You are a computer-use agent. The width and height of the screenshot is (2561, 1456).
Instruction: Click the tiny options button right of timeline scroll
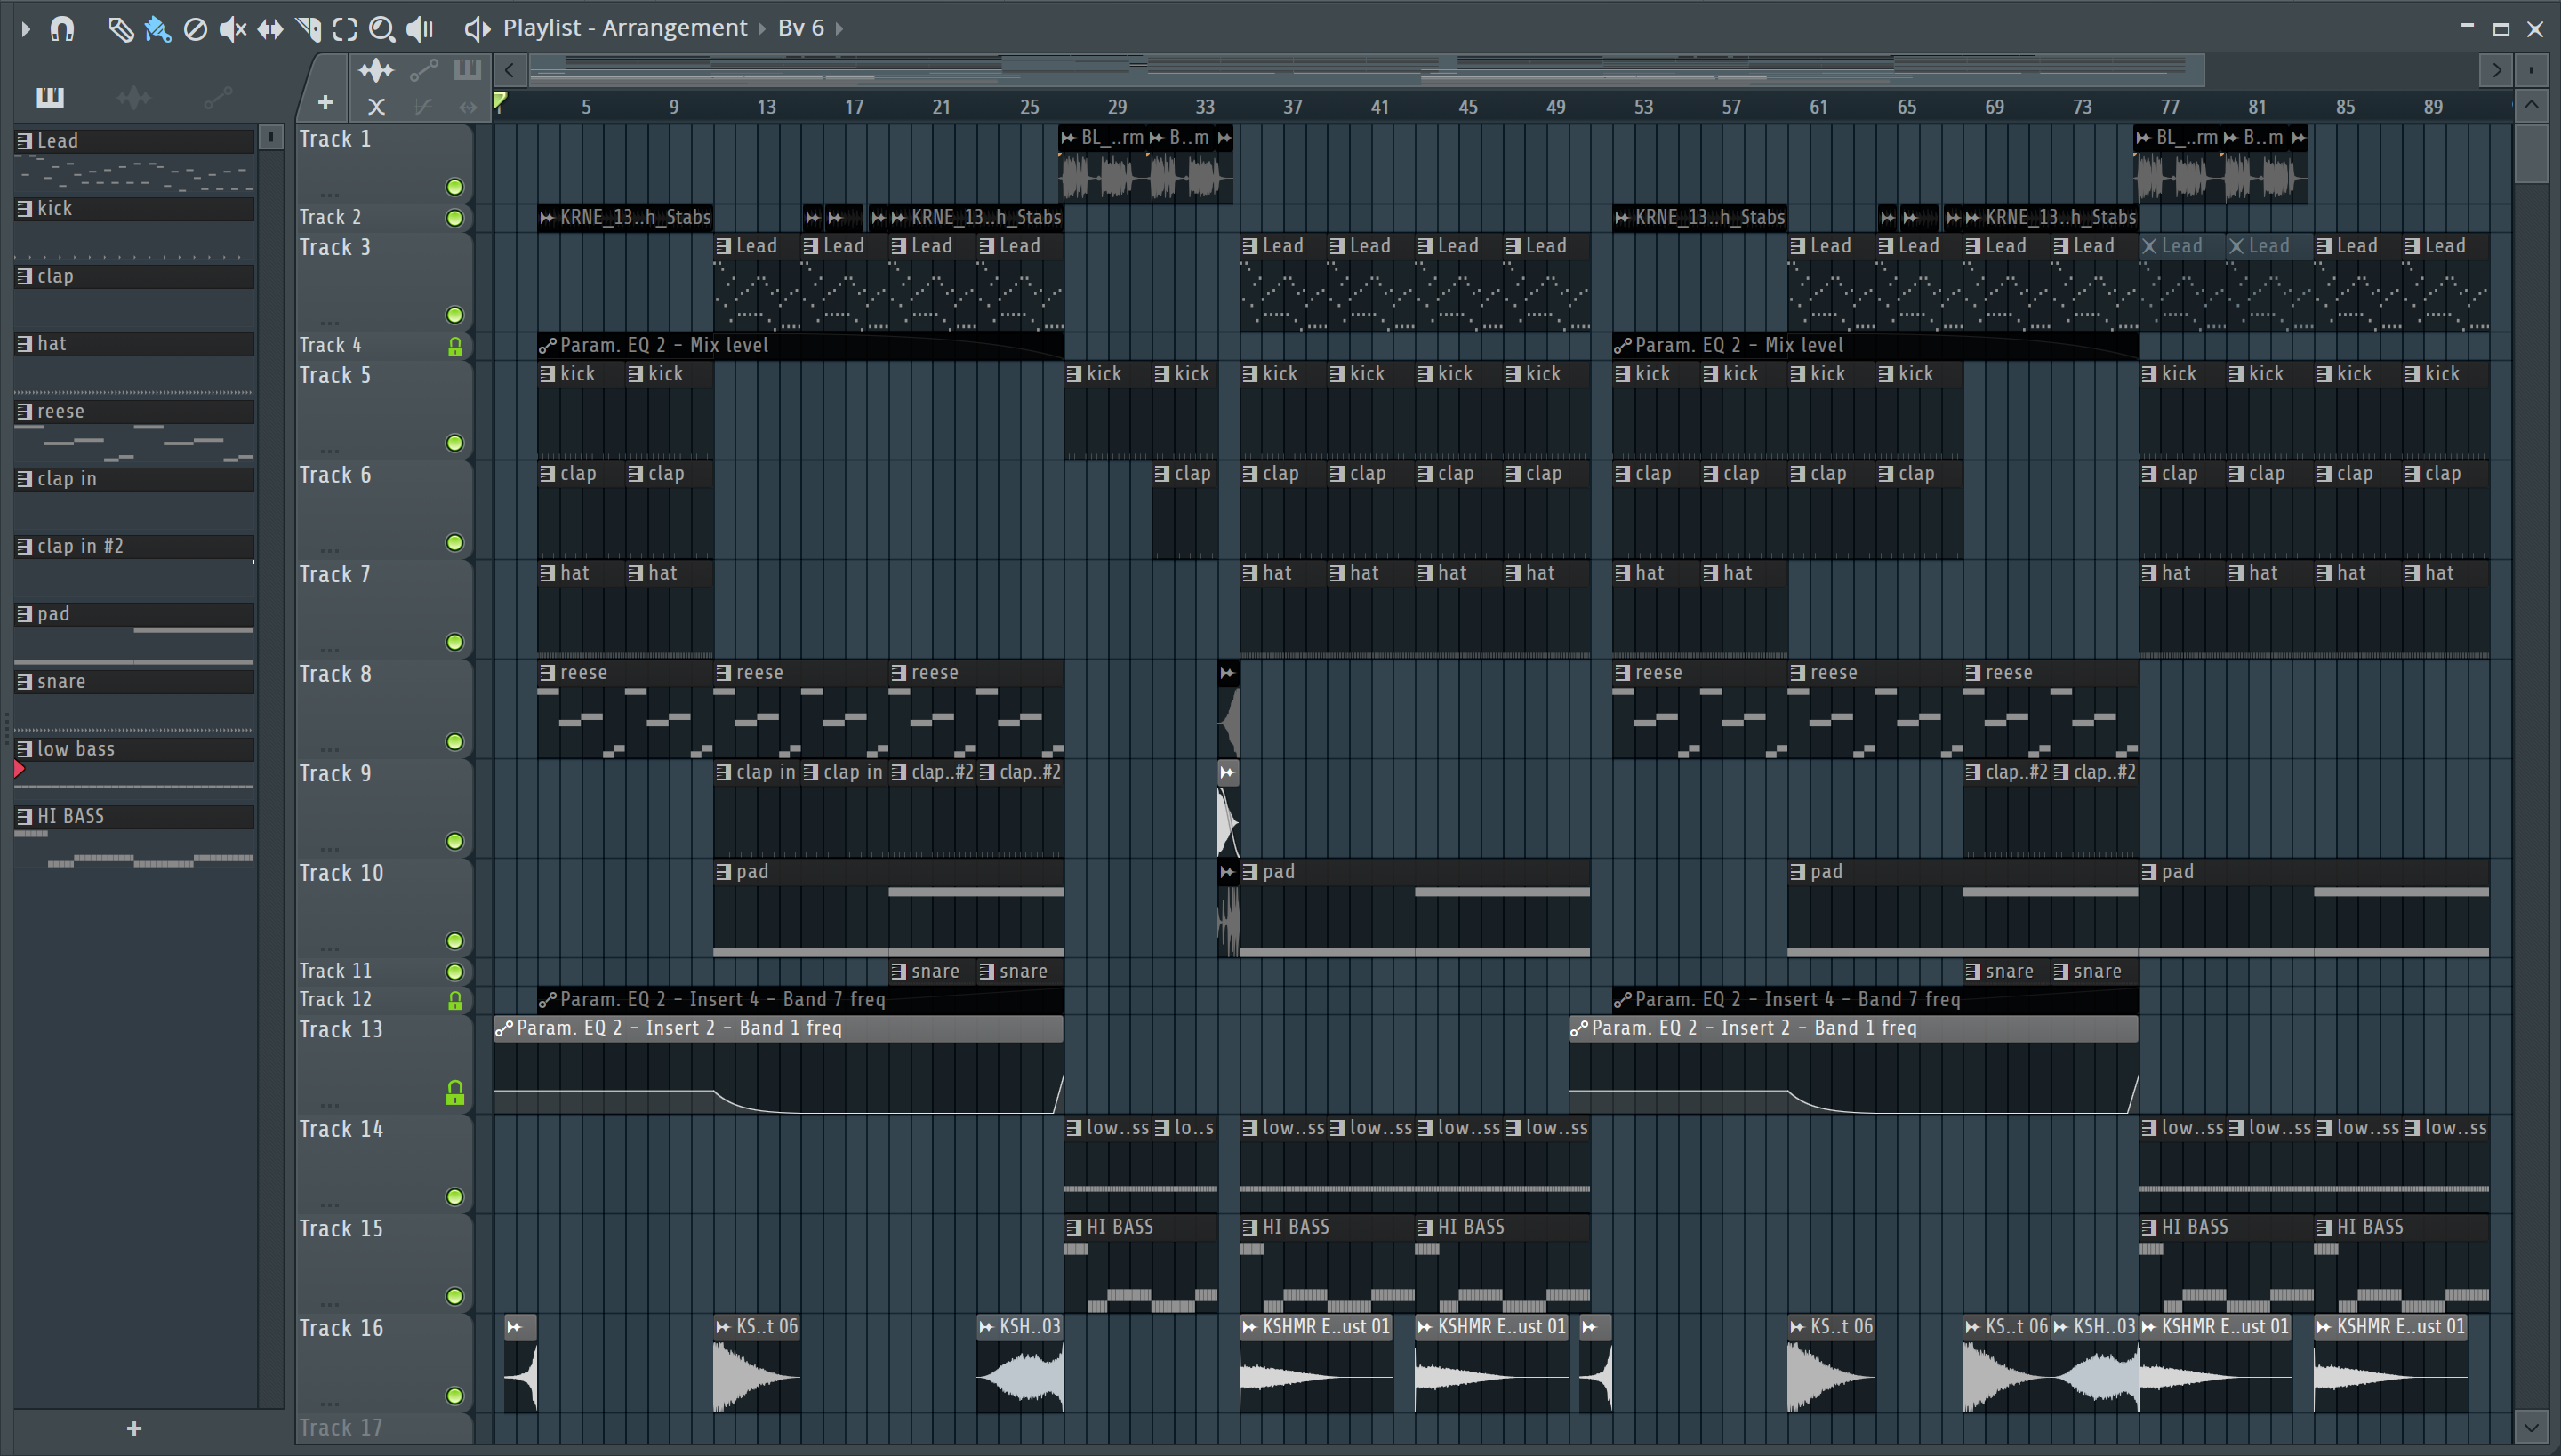click(2531, 70)
